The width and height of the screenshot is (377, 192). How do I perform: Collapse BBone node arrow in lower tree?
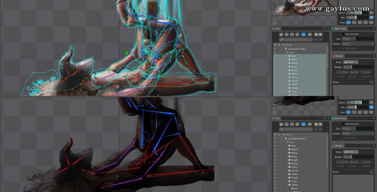287,189
